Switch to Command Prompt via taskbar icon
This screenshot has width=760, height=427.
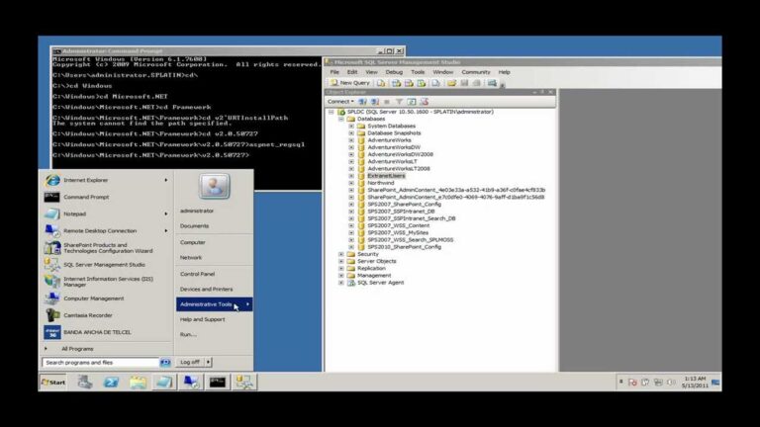(218, 382)
